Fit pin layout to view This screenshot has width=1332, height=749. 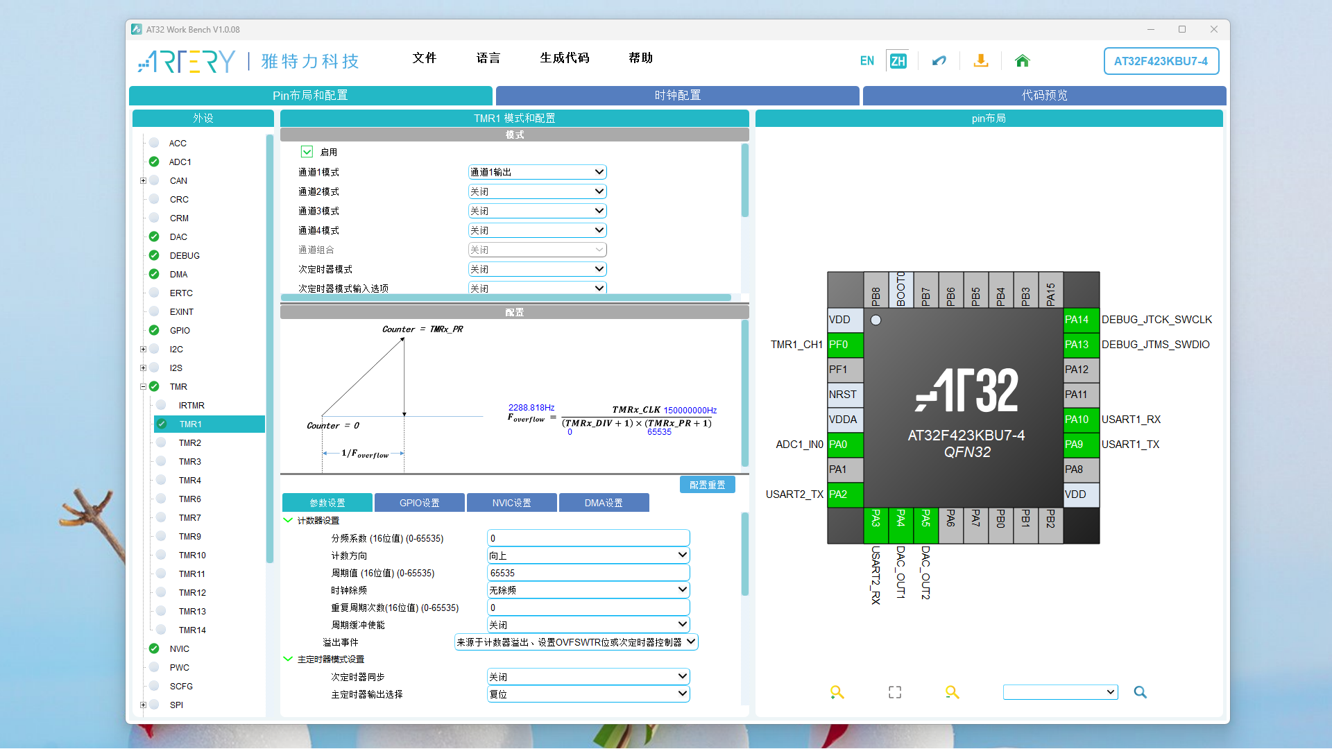(x=895, y=692)
